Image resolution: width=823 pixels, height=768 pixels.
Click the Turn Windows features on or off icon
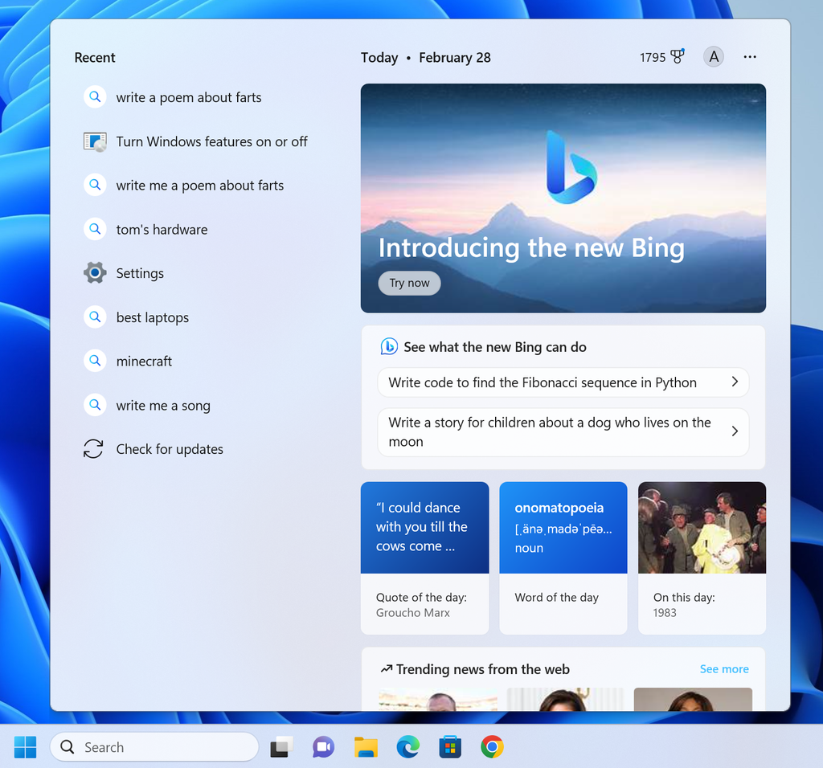click(x=93, y=141)
